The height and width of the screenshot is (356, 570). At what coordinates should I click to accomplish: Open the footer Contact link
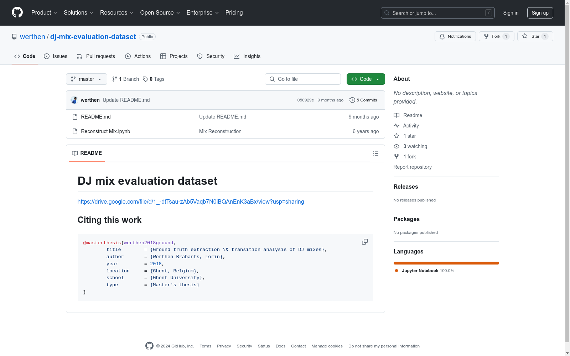(299, 346)
